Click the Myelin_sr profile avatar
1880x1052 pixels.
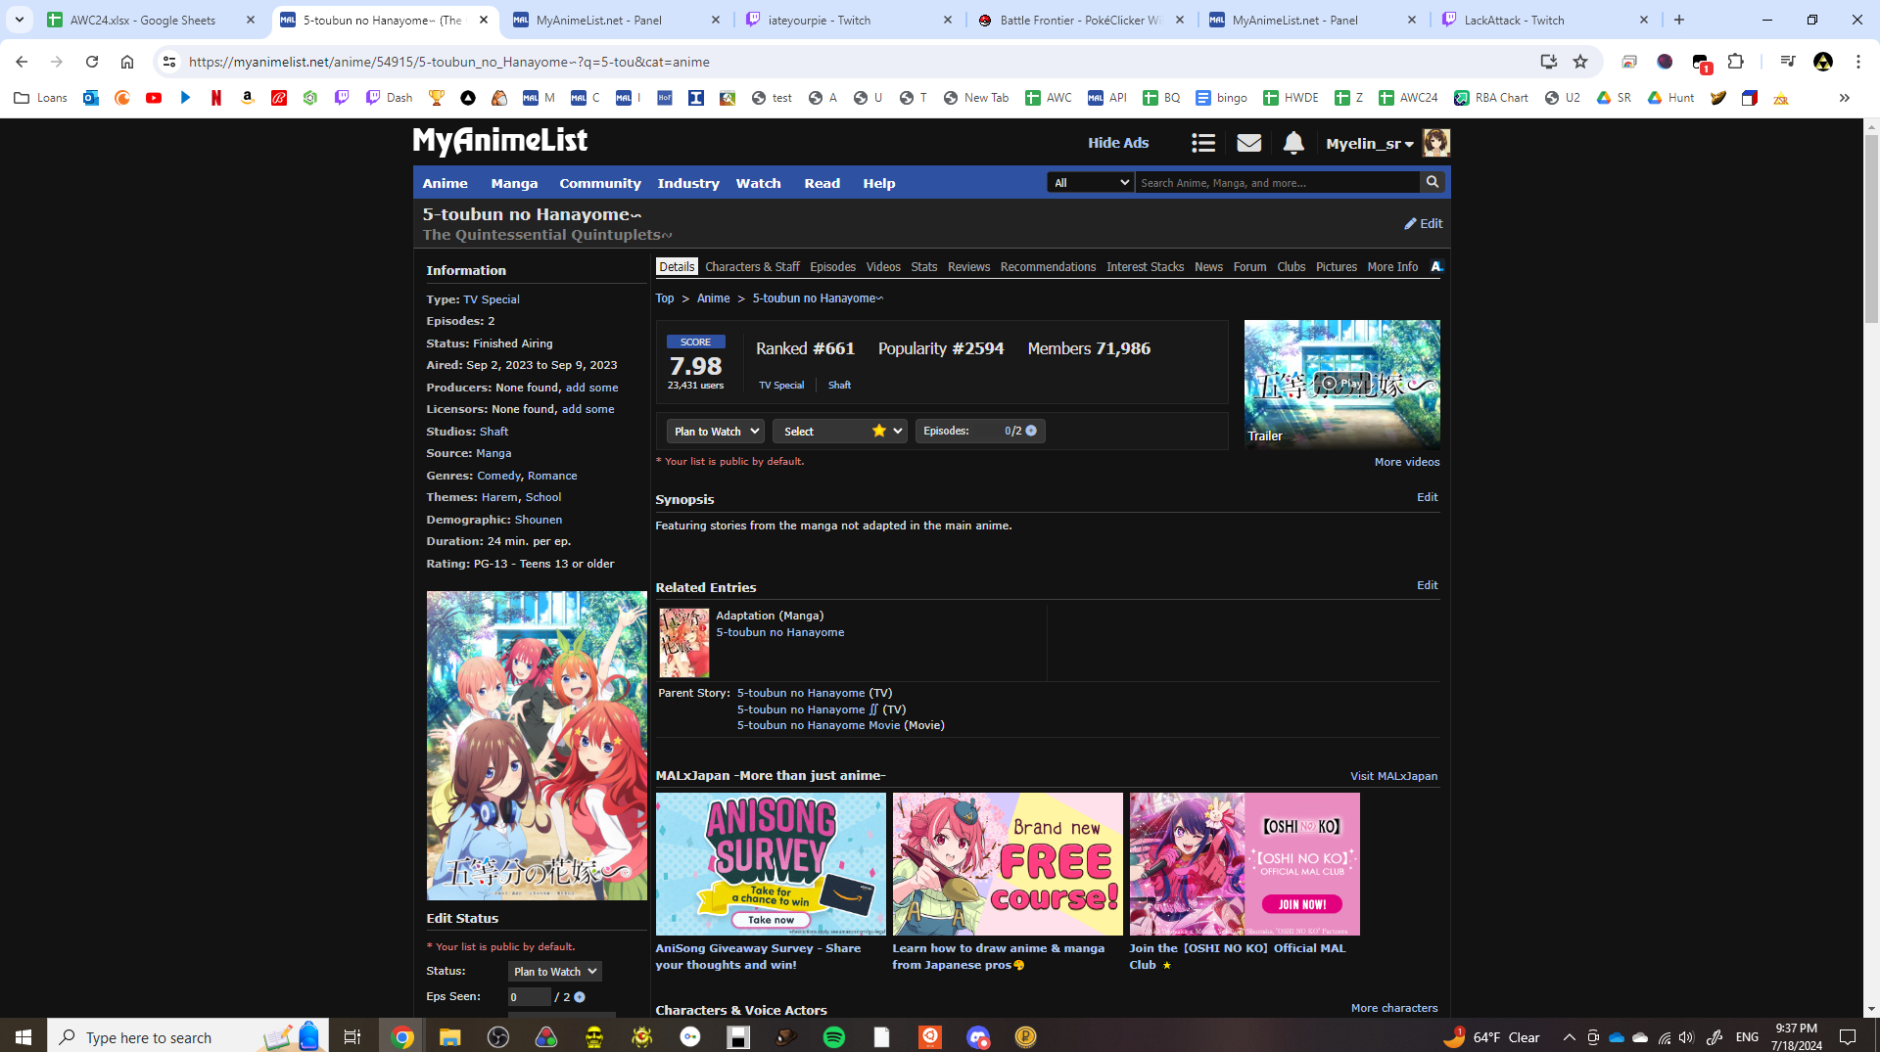1436,143
